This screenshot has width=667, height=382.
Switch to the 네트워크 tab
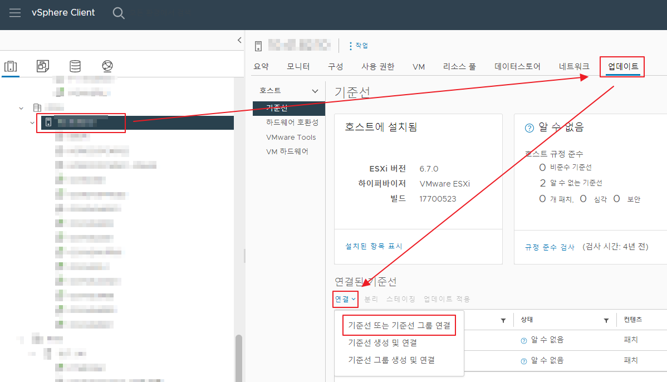[574, 66]
